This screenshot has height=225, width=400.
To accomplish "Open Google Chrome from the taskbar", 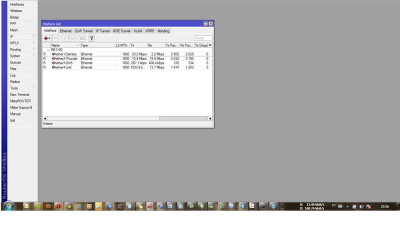I will (x=68, y=206).
